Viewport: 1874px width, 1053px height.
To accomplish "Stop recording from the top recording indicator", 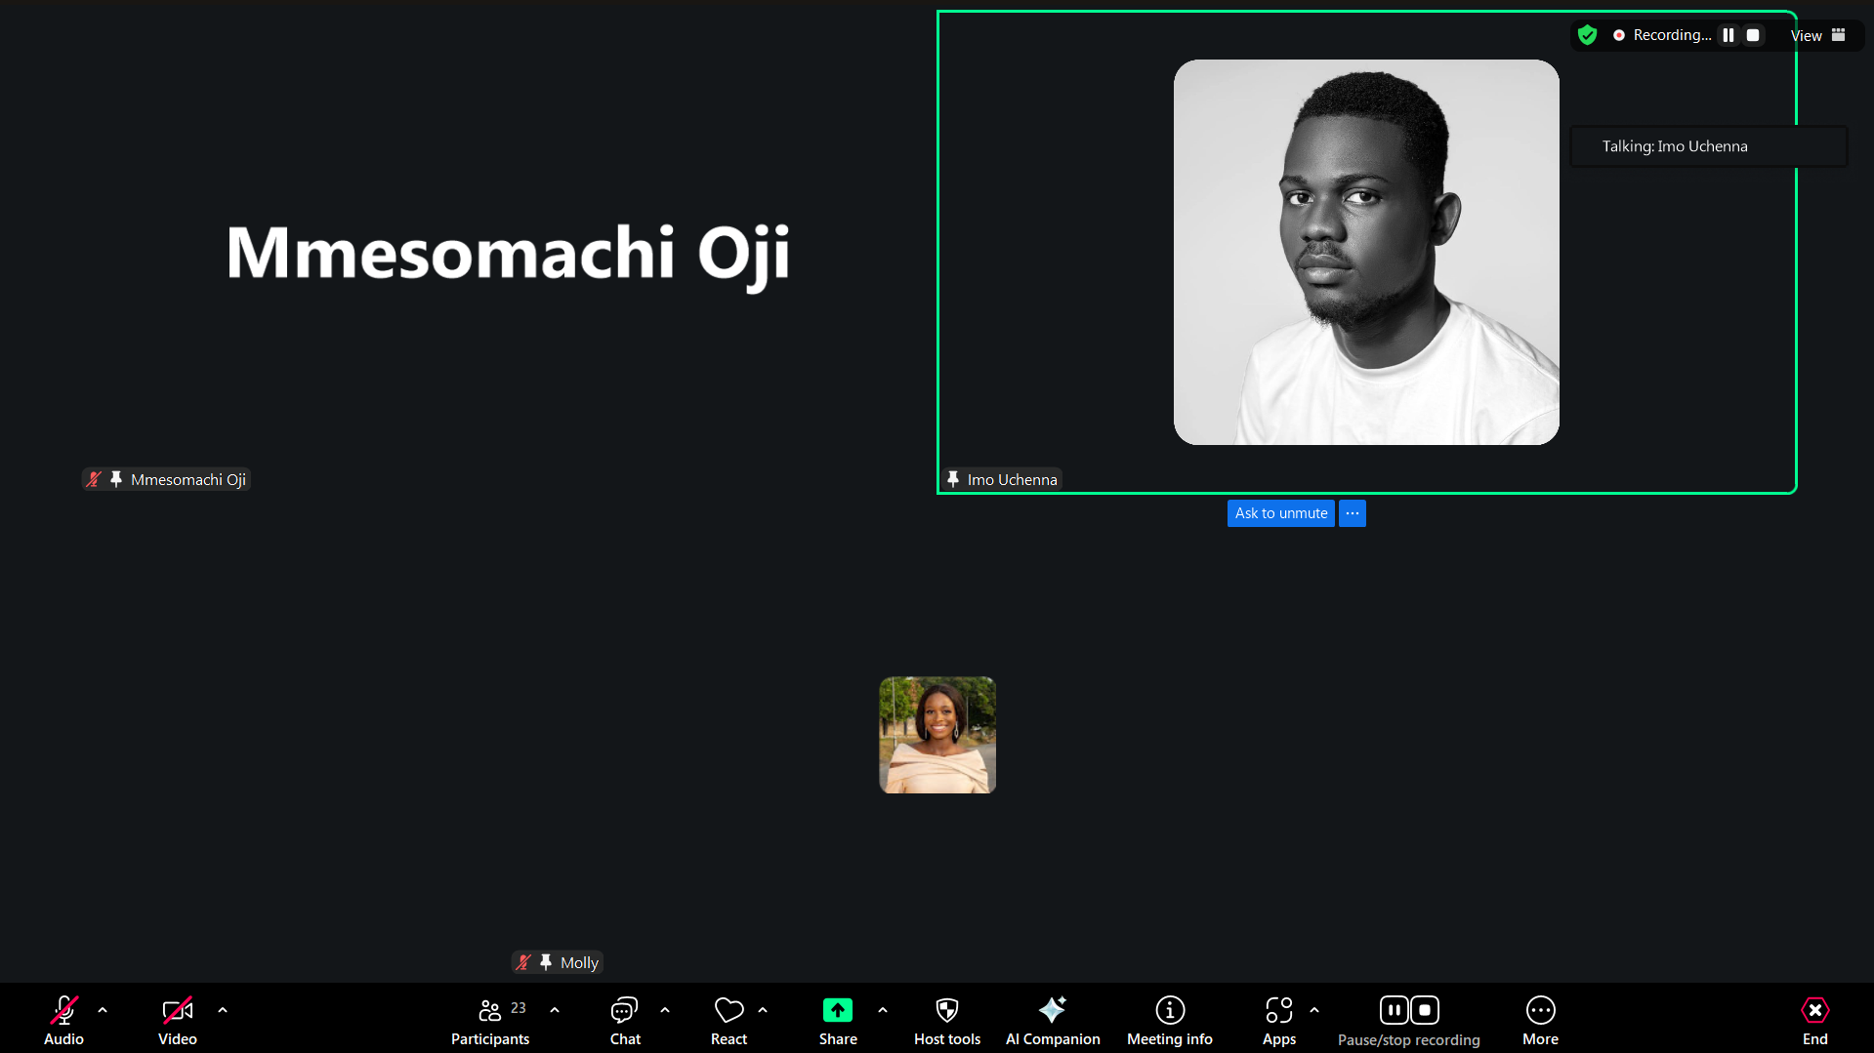I will 1753,35.
